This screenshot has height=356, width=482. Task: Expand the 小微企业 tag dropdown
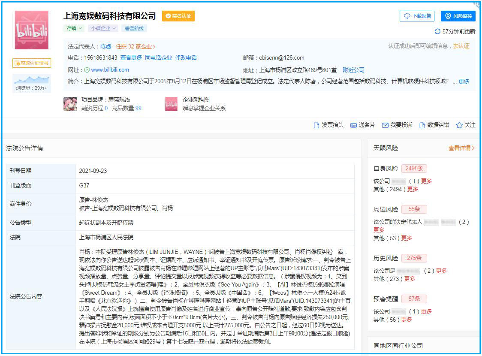(103, 28)
